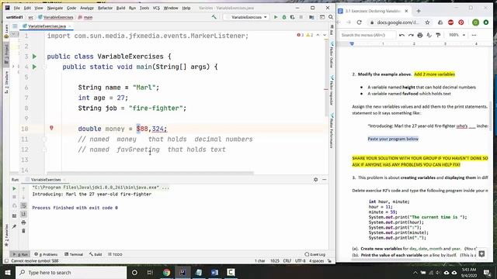Rerun program using Run panel green arrow
Screen dimensions: 497x279
coord(14,188)
